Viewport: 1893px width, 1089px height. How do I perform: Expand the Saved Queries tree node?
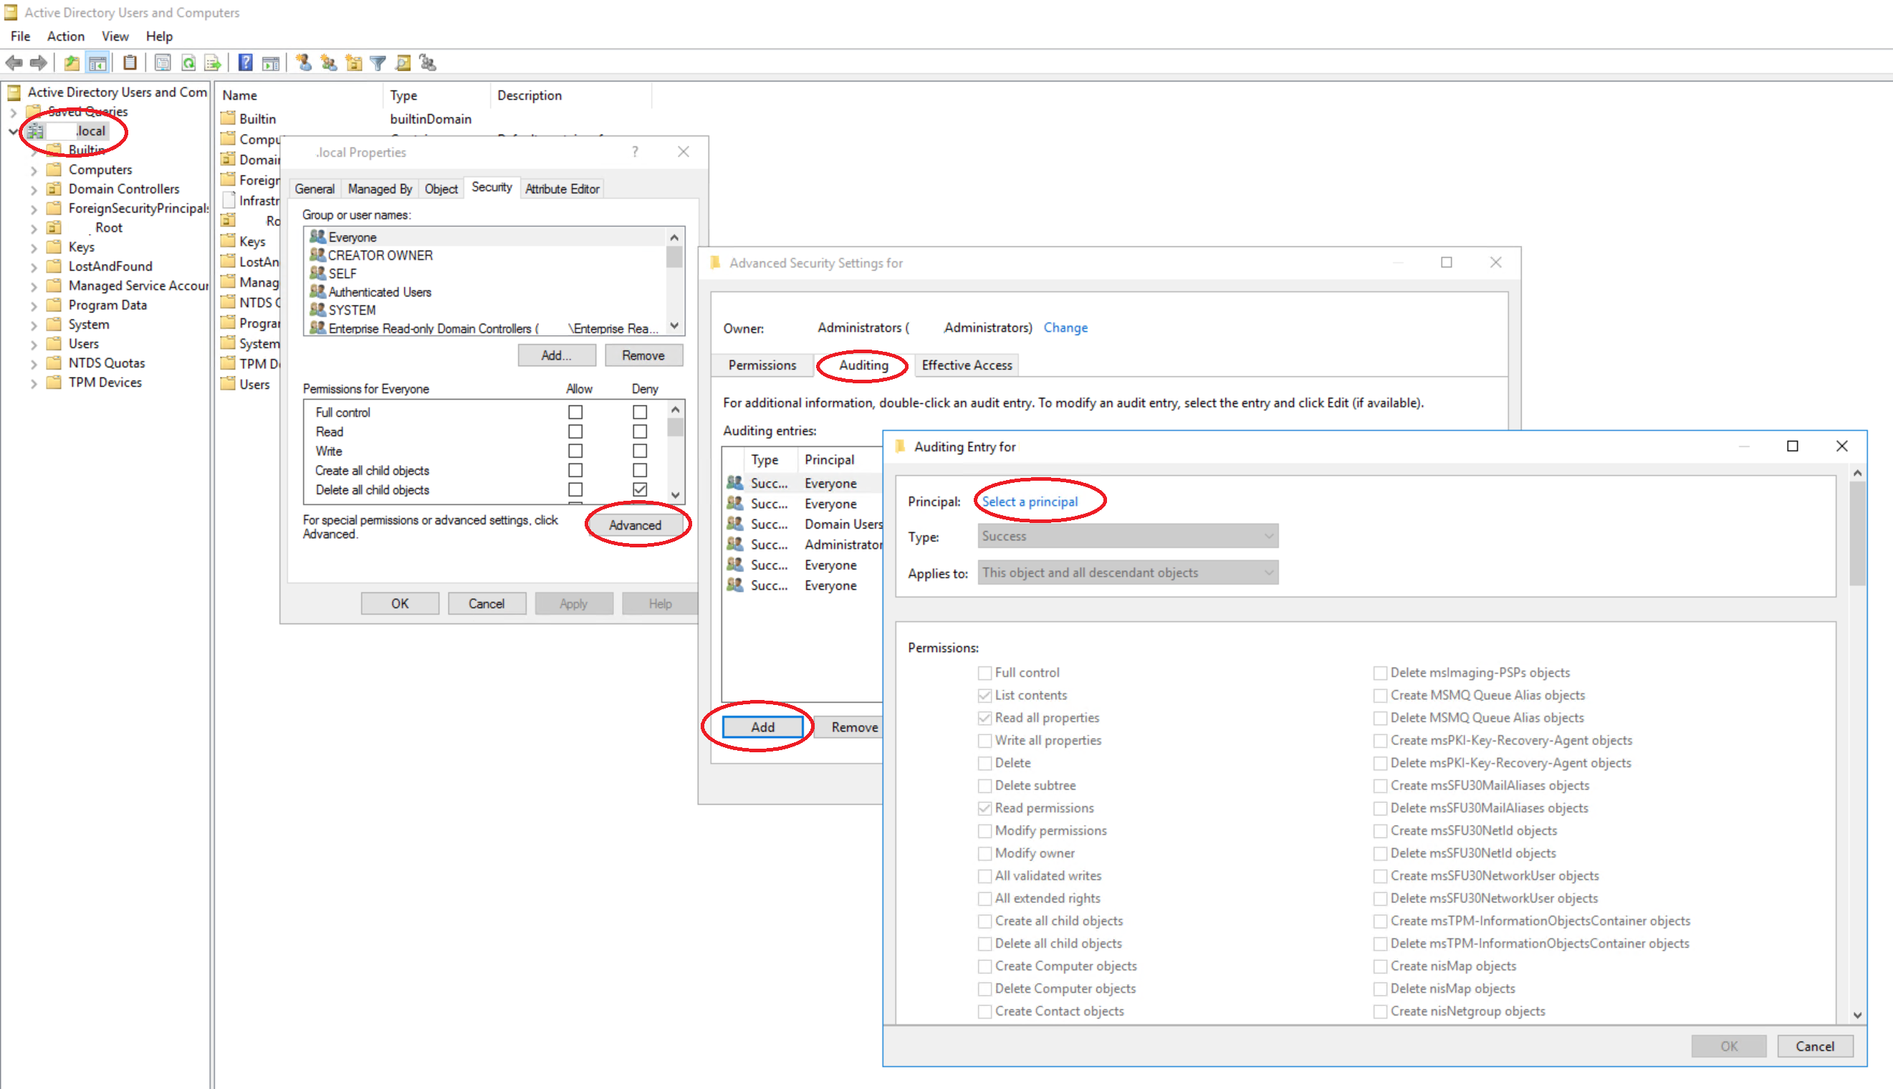tap(13, 112)
